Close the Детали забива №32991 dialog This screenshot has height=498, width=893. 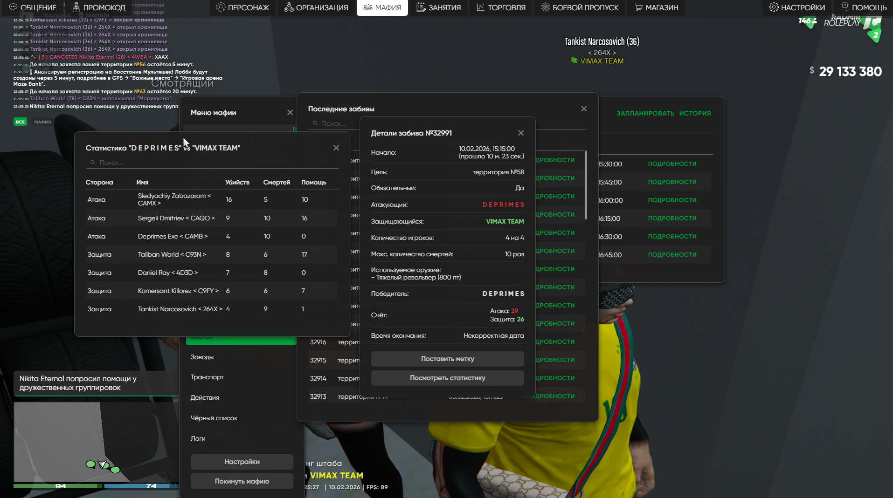pos(521,133)
